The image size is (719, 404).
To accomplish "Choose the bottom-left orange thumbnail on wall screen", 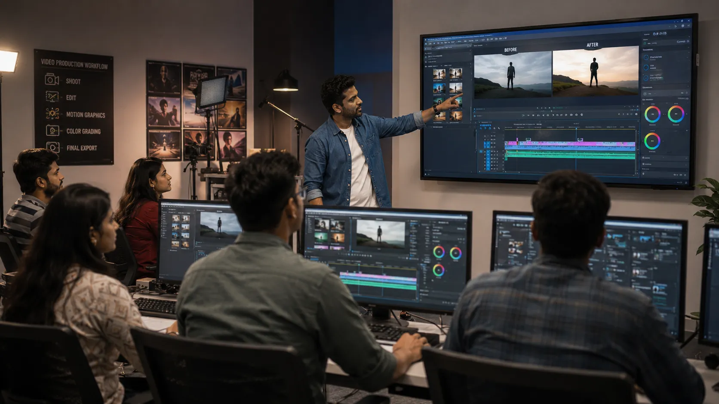I will [x=439, y=116].
